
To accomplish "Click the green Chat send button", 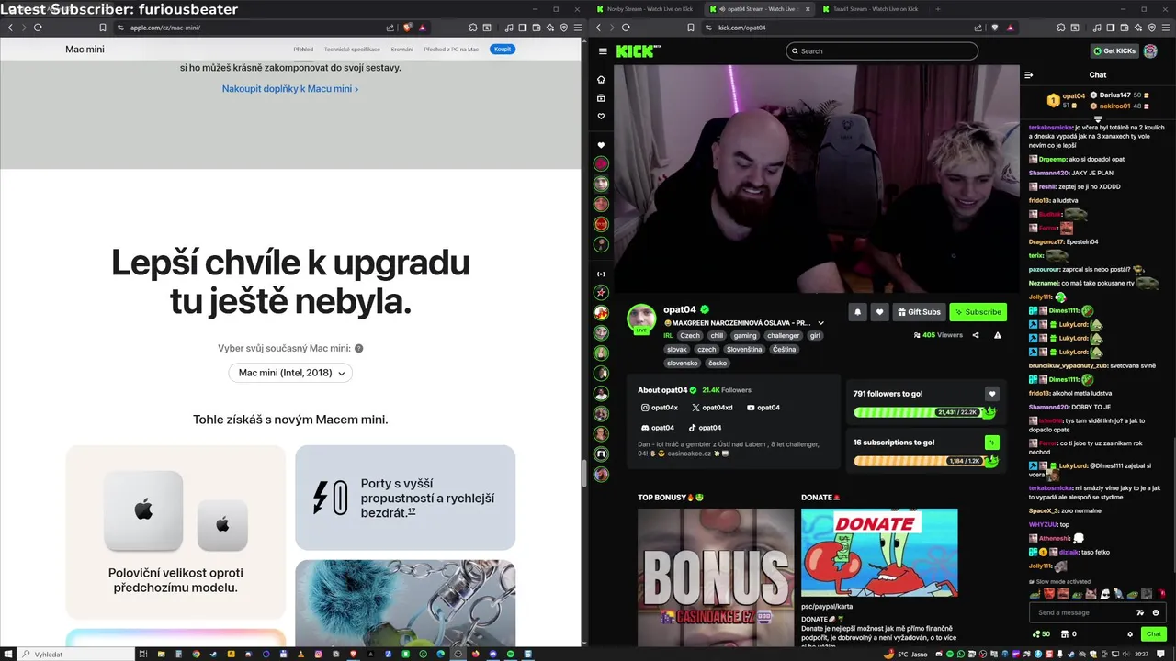I will (x=1153, y=634).
